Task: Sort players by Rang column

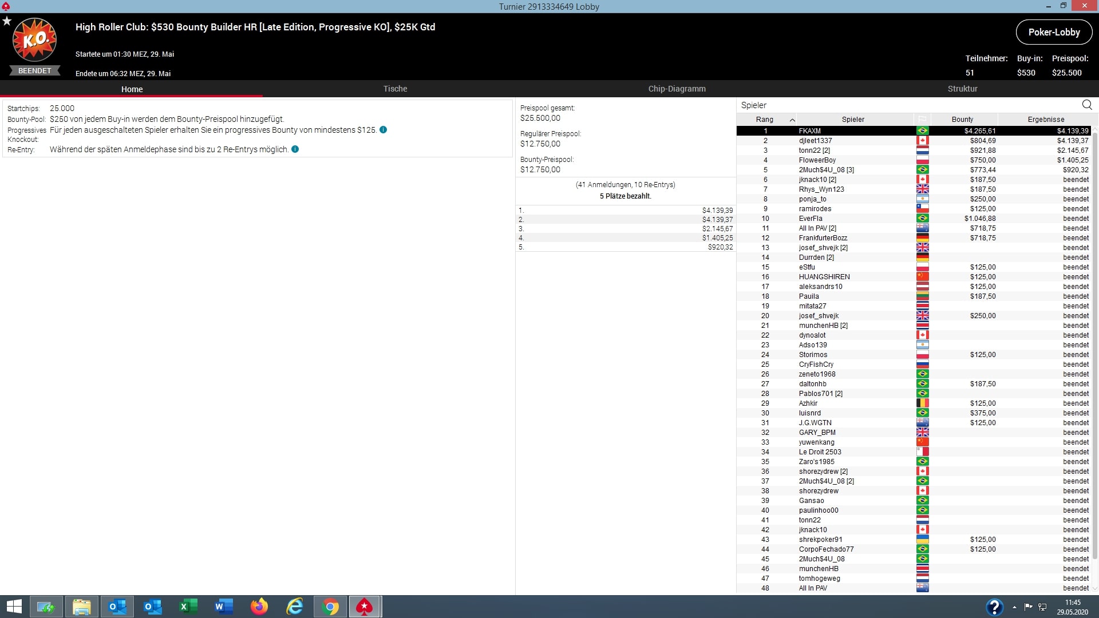Action: pyautogui.click(x=765, y=120)
